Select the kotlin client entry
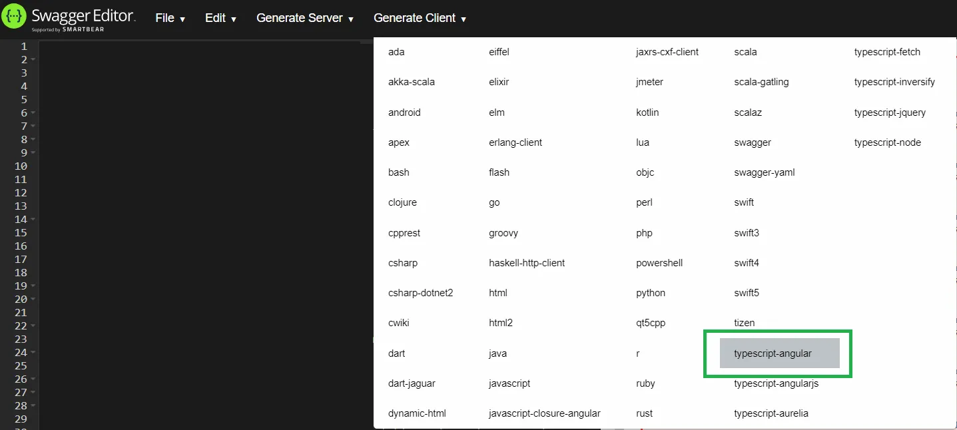 coord(647,112)
